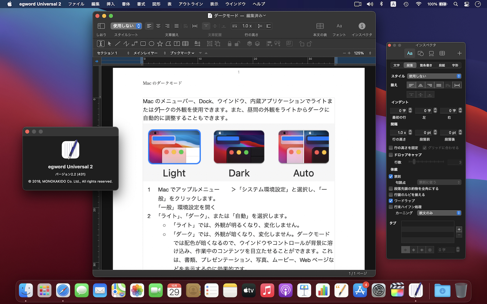The height and width of the screenshot is (304, 487).
Task: Enable 段落先頭の約物を全角にする checkbox
Action: coord(391,188)
